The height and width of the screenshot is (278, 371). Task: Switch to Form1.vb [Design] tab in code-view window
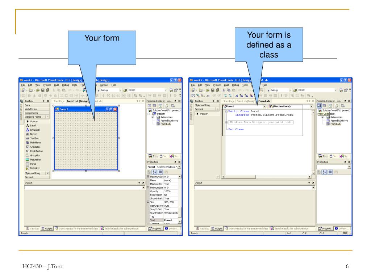(x=246, y=101)
